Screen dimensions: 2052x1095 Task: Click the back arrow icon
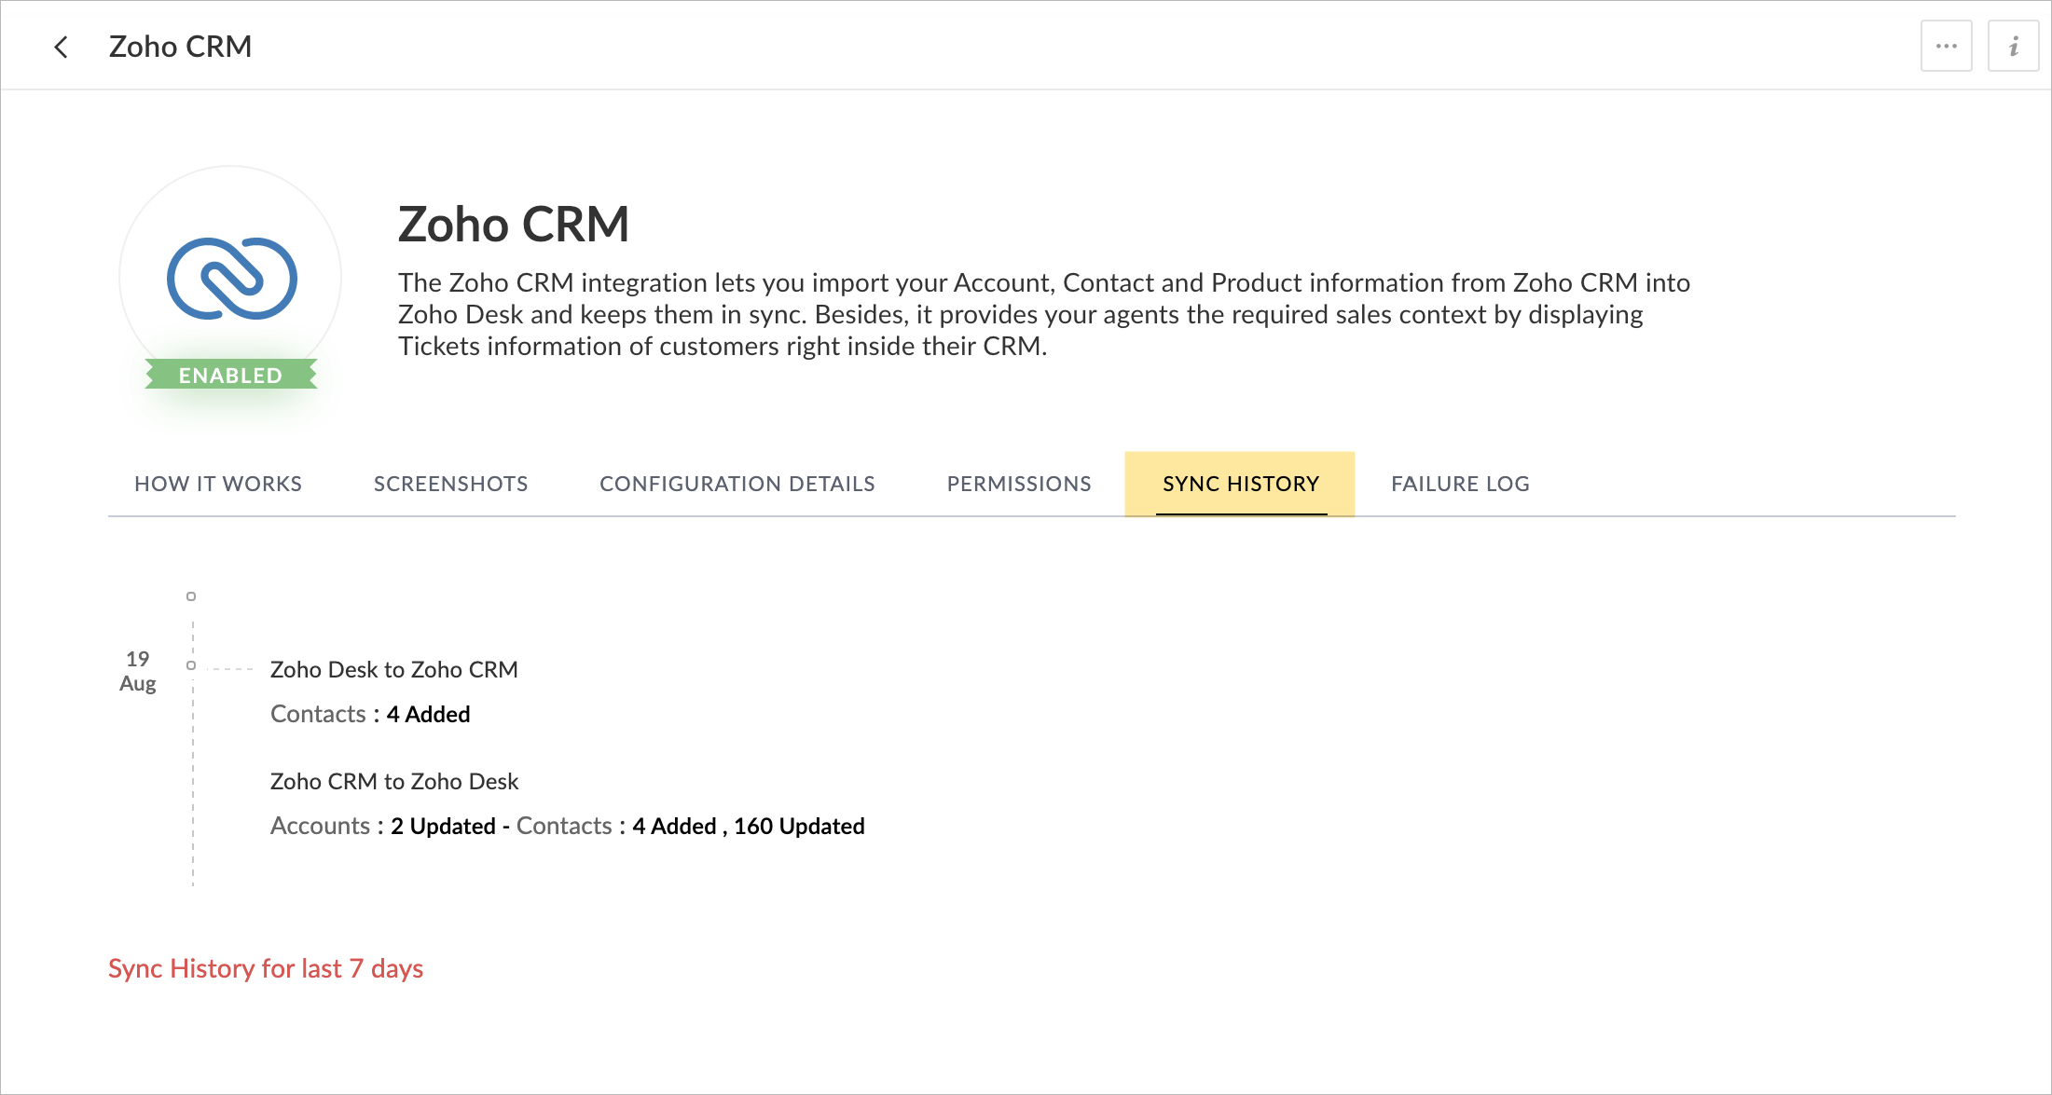point(62,47)
